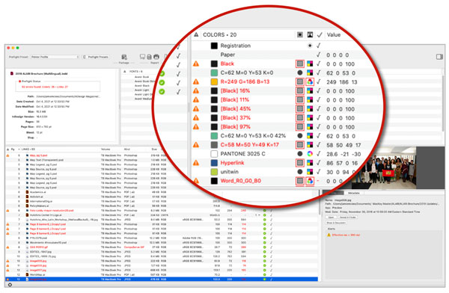Click the color mode column header icon
The image size is (449, 293).
[310, 34]
